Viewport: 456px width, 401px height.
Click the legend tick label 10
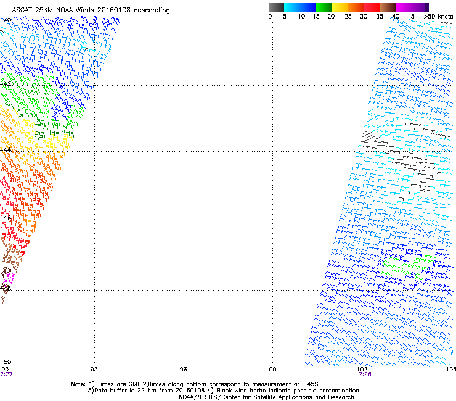click(x=301, y=17)
